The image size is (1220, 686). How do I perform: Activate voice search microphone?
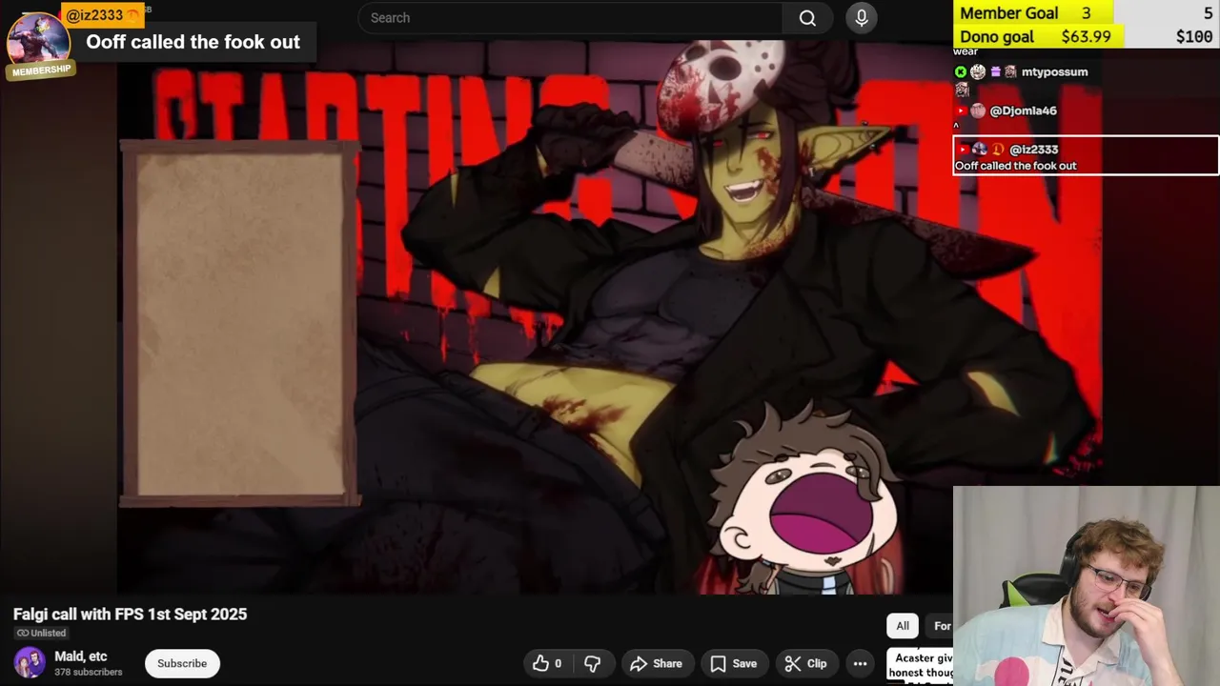[862, 18]
